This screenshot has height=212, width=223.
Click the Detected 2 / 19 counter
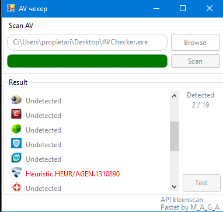[200, 100]
